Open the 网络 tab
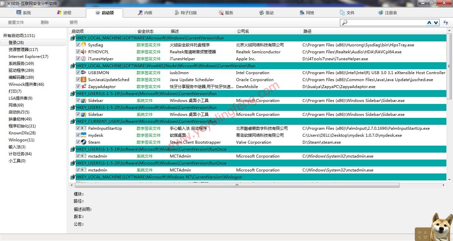453x241 pixels. click(x=307, y=13)
